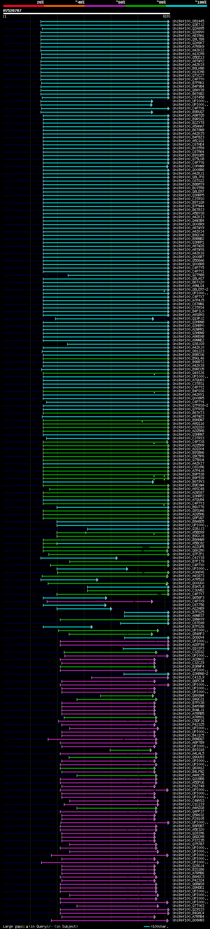Select the UniRef100_Q656F3 label
210x929 pixels.
(x=188, y=597)
